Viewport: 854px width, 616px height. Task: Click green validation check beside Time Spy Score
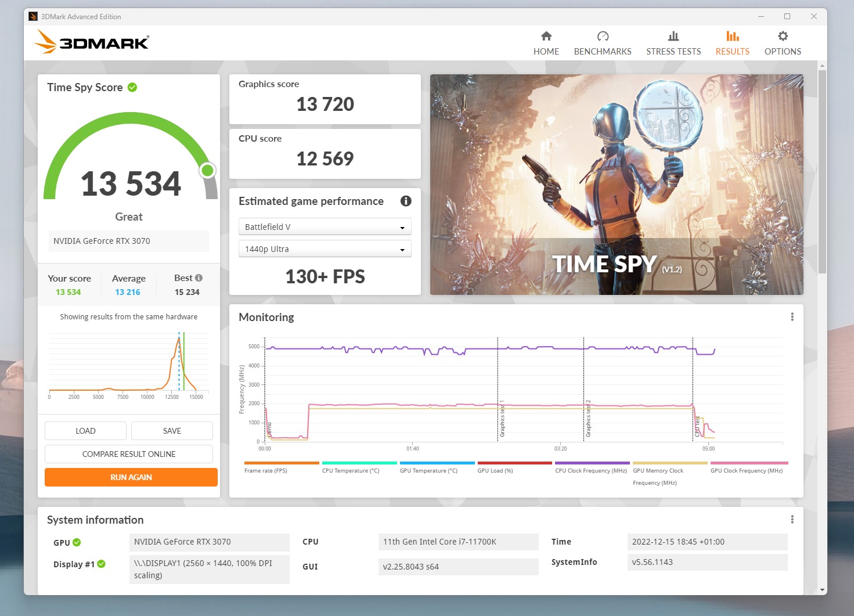coord(132,88)
